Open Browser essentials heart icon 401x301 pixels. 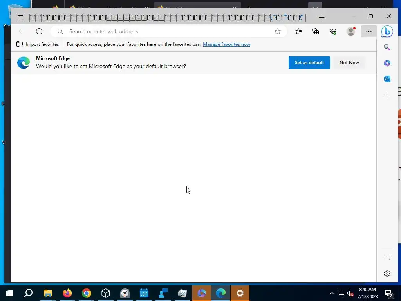(333, 31)
